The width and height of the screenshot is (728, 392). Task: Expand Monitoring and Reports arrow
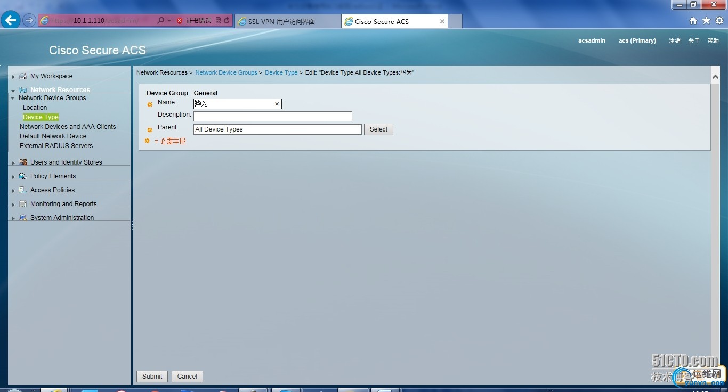(13, 205)
